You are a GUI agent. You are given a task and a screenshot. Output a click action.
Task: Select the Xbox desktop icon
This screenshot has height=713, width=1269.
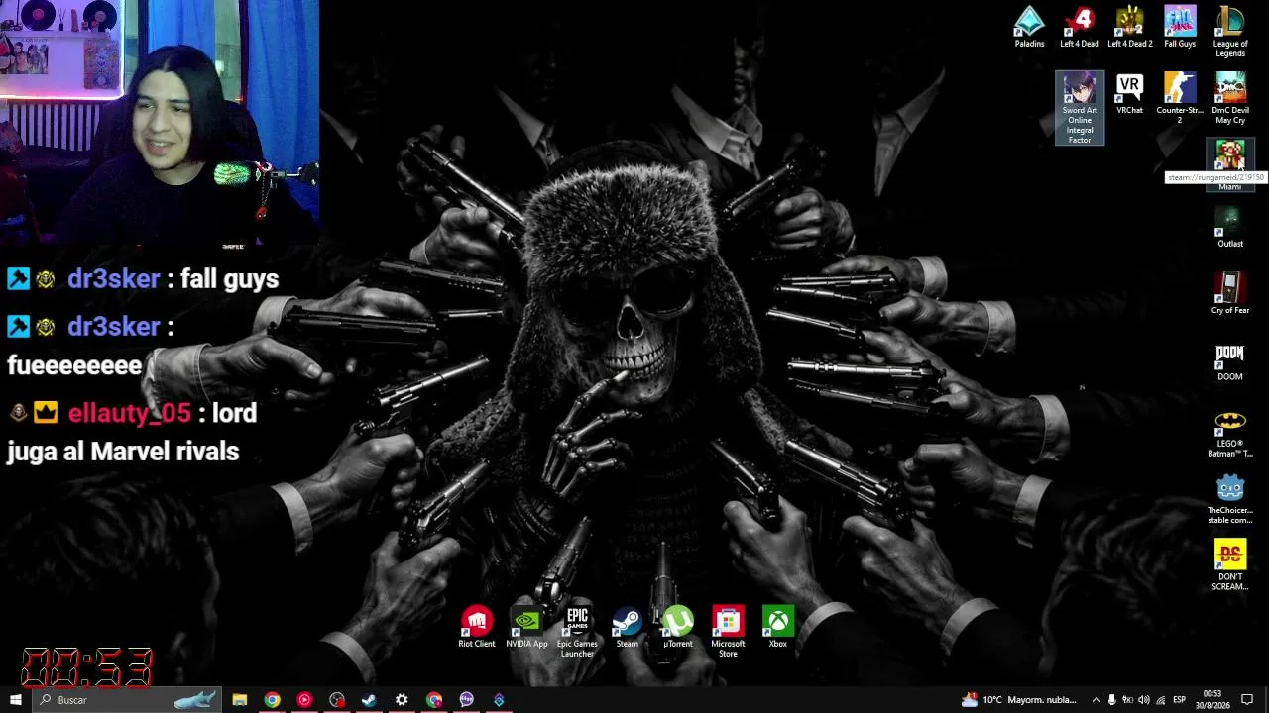coord(778,628)
